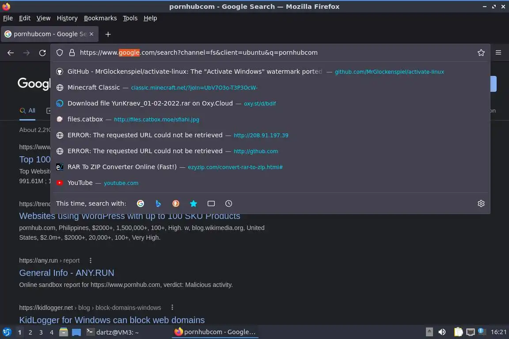Go back using the back arrow
Screen dimensions: 509x339
11,53
